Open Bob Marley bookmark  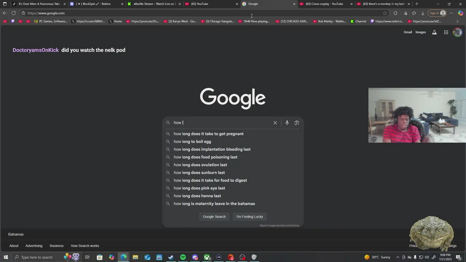[x=329, y=21]
